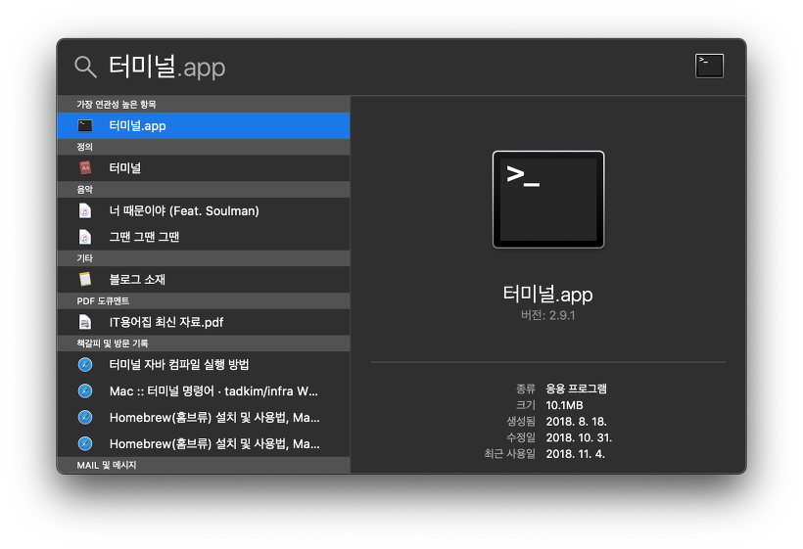Click the PDF icon for IT용어집 최신 자료.pdf
The height and width of the screenshot is (549, 803).
pyautogui.click(x=85, y=322)
